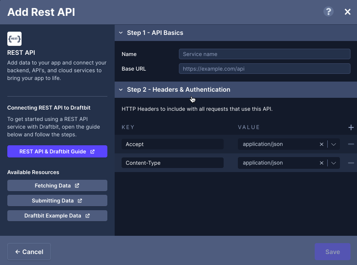Open the help question mark icon
This screenshot has height=265, width=357.
328,12
